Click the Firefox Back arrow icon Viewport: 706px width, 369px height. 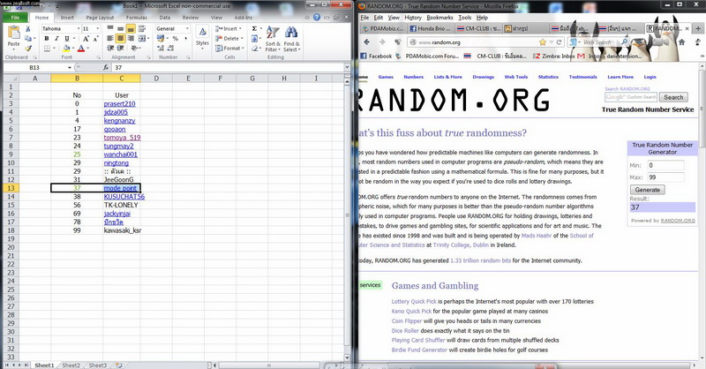[x=366, y=41]
